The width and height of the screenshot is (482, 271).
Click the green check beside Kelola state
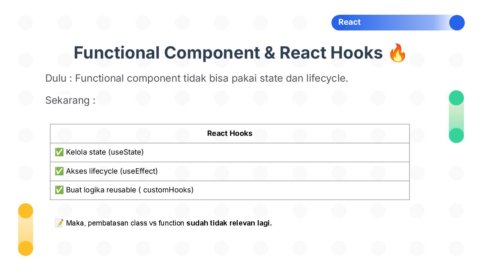point(59,152)
